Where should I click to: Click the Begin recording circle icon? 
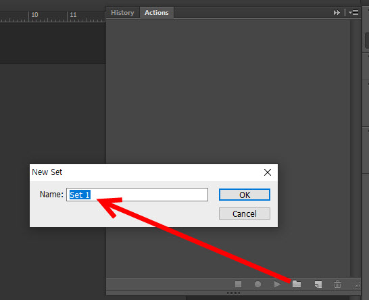pyautogui.click(x=257, y=284)
